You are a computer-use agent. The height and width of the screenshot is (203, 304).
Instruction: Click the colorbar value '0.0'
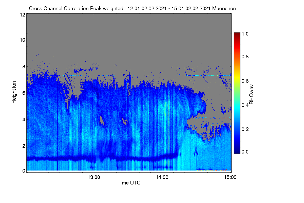coord(245,152)
